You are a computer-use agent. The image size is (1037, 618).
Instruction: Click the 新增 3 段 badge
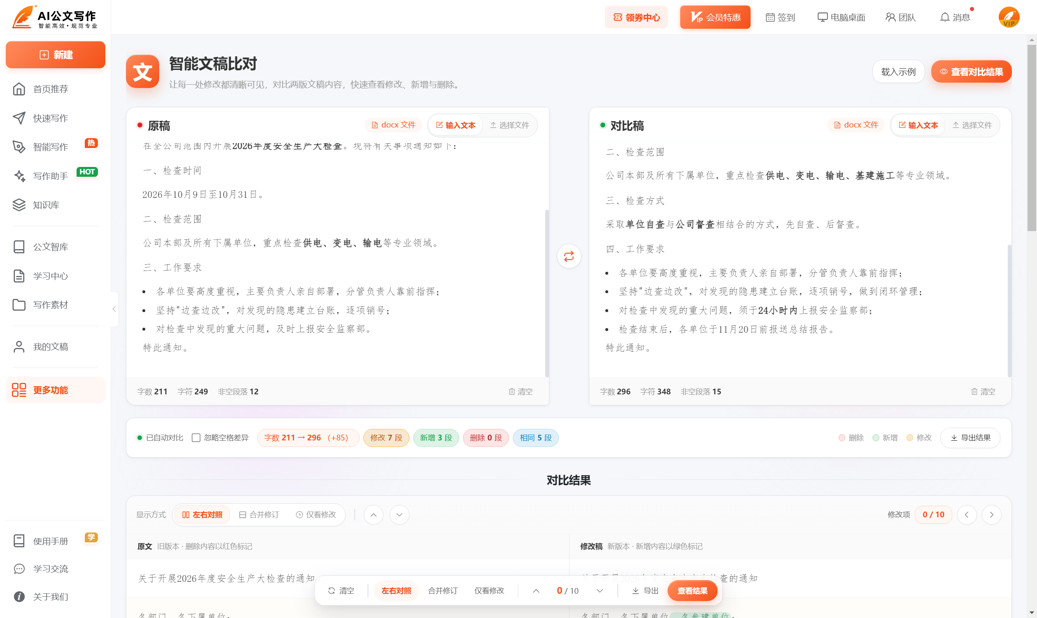[x=436, y=437]
